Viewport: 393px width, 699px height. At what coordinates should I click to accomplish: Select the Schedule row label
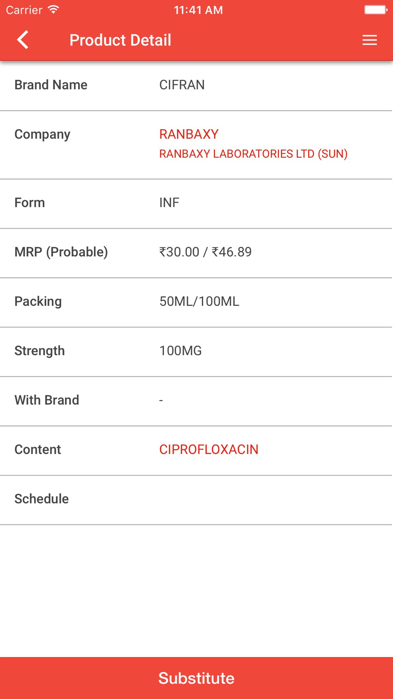click(x=42, y=499)
